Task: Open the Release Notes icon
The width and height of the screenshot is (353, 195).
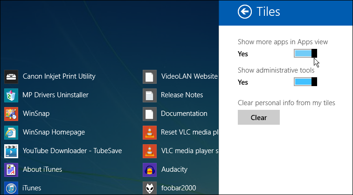Action: pyautogui.click(x=150, y=95)
